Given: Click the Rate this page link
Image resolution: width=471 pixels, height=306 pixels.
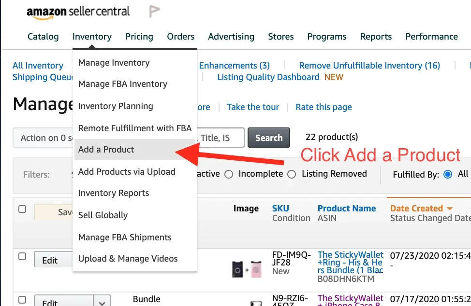Looking at the screenshot, I should click(x=324, y=107).
